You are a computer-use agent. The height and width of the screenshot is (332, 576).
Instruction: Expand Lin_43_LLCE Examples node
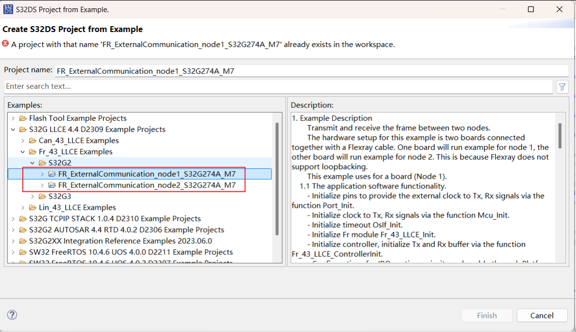click(23, 207)
